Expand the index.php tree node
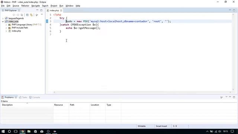 (x=6, y=31)
